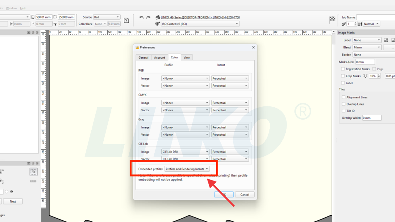Click the redo arrow icon in toolbar

148,18
